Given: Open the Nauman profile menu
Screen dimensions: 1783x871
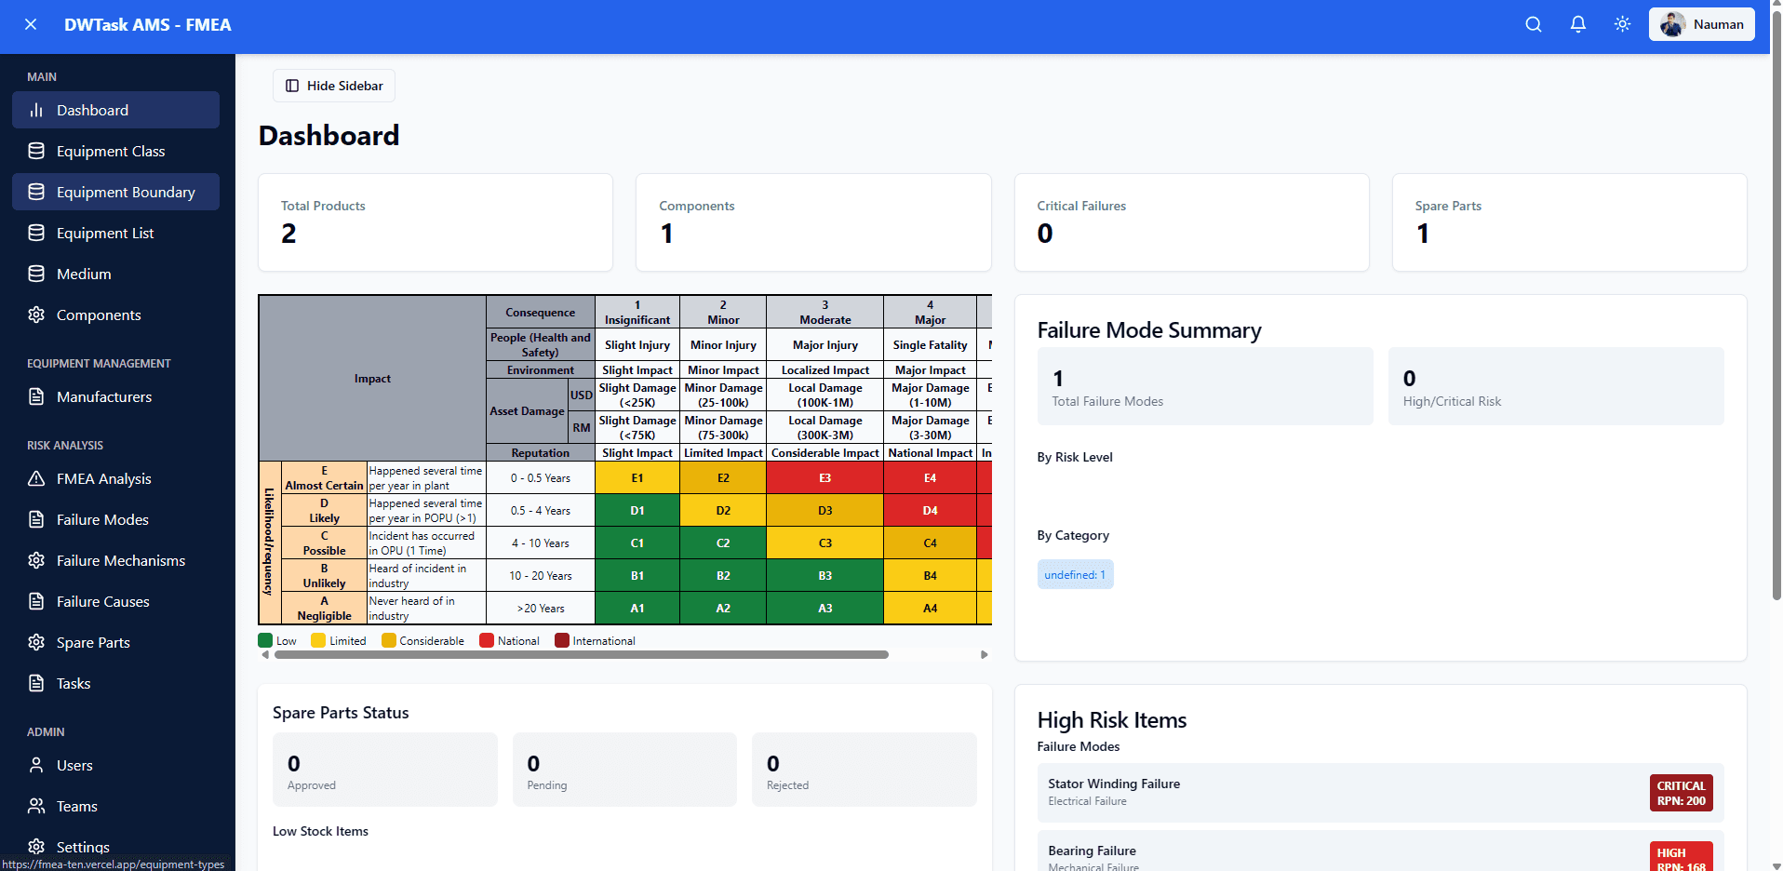Looking at the screenshot, I should pyautogui.click(x=1701, y=24).
